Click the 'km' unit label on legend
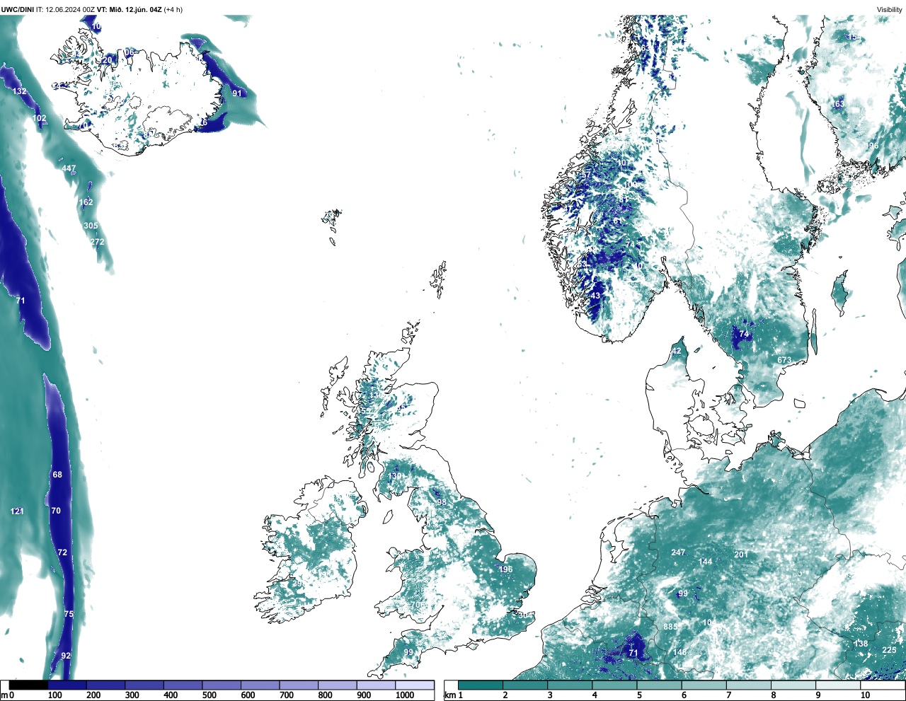The height and width of the screenshot is (701, 906). click(x=449, y=695)
